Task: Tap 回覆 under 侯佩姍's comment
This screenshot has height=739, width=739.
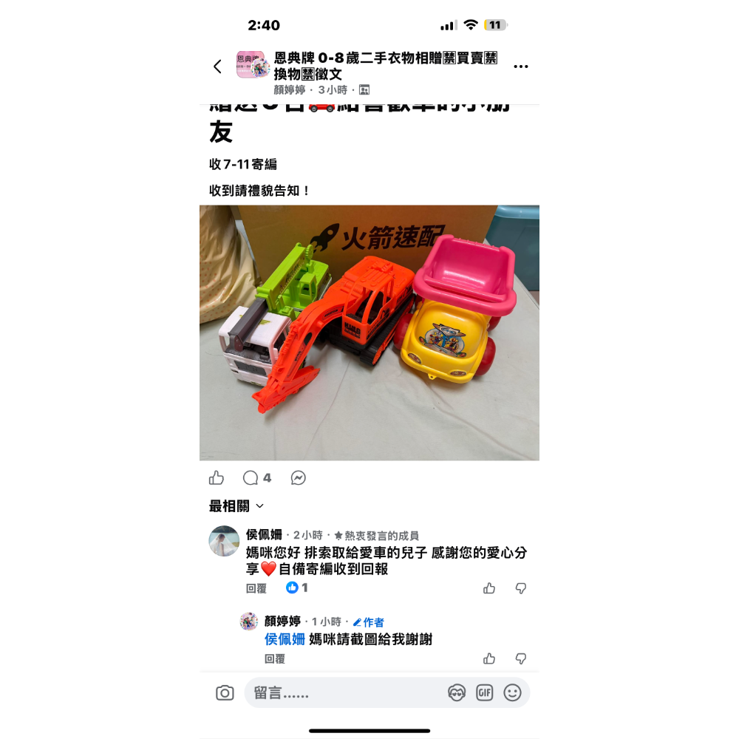Action: [256, 588]
